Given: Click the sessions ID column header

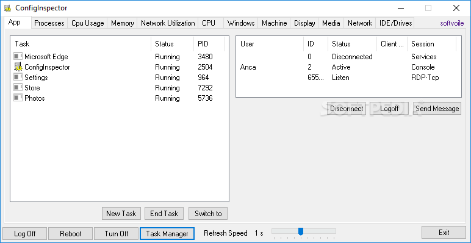Looking at the screenshot, I should (x=315, y=44).
